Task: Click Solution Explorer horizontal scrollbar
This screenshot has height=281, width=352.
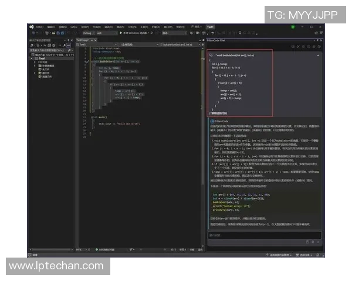Action: (x=52, y=249)
